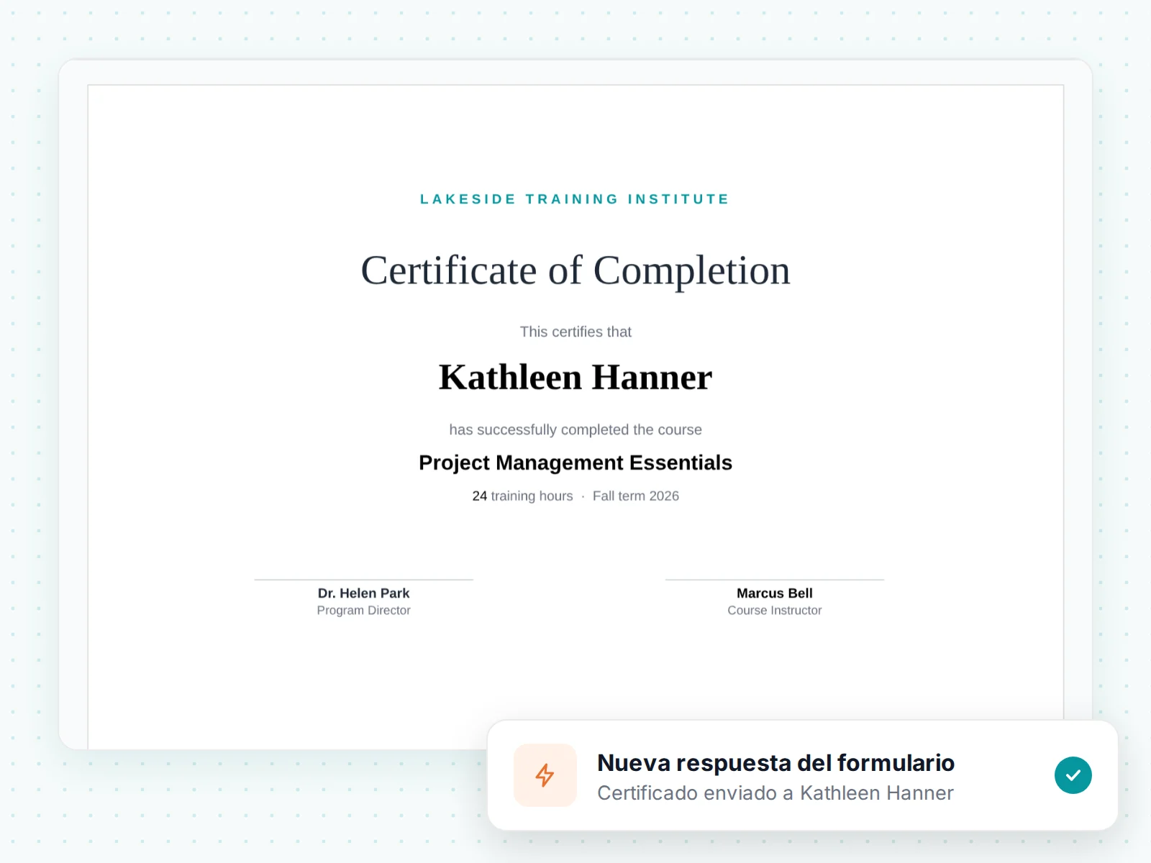The image size is (1151, 863).
Task: Click '24 training hours' text
Action: tap(523, 496)
